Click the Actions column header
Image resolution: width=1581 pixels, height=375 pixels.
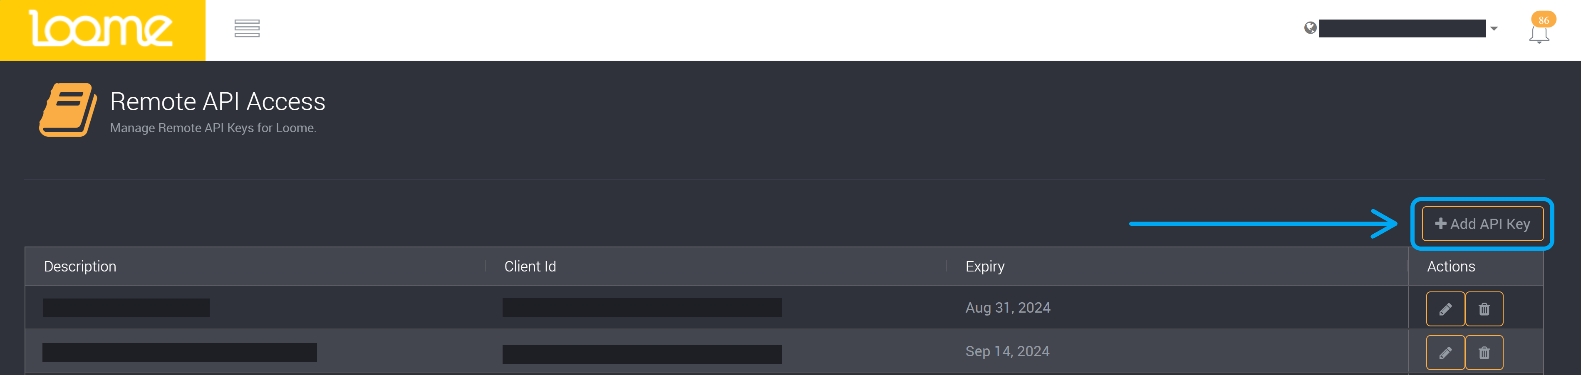pos(1450,266)
